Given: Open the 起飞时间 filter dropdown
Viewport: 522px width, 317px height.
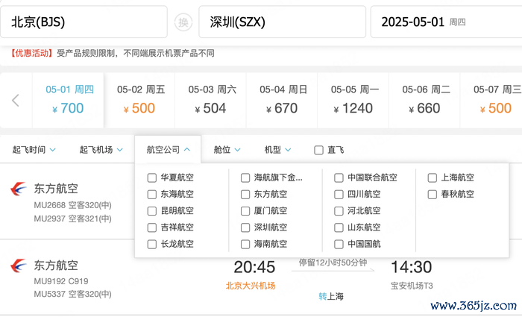Looking at the screenshot, I should pos(34,150).
